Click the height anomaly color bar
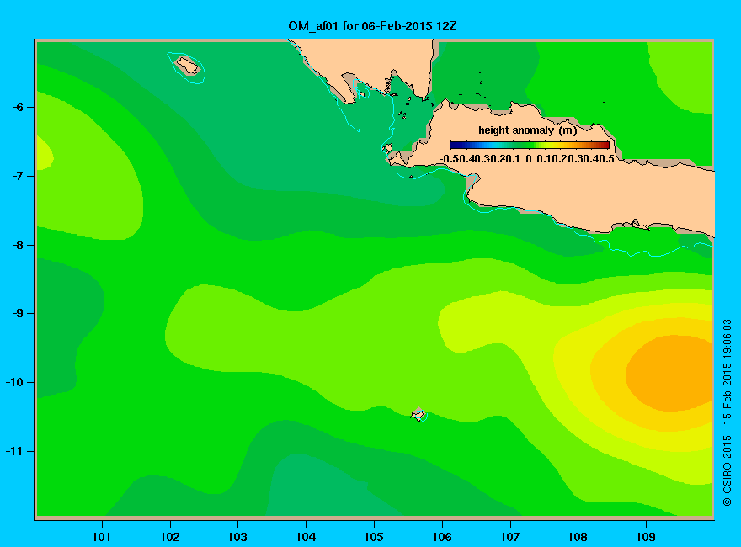This screenshot has height=547, width=741. click(530, 145)
